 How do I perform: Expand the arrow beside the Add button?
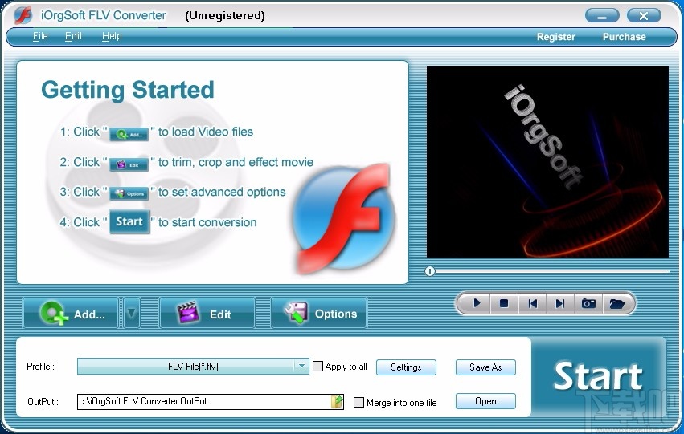pyautogui.click(x=131, y=314)
